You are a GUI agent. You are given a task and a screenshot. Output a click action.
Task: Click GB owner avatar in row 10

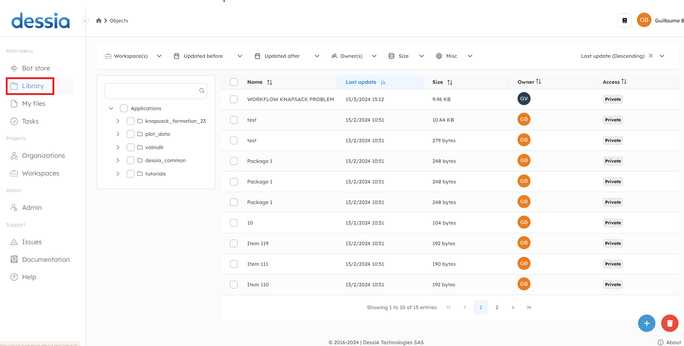(x=524, y=222)
